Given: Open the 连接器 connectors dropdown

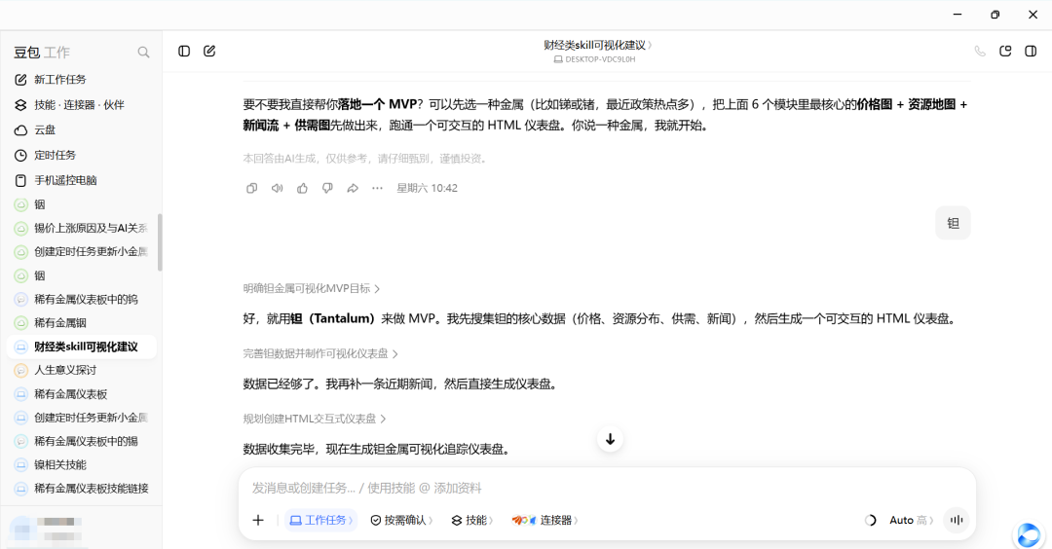Looking at the screenshot, I should [545, 520].
